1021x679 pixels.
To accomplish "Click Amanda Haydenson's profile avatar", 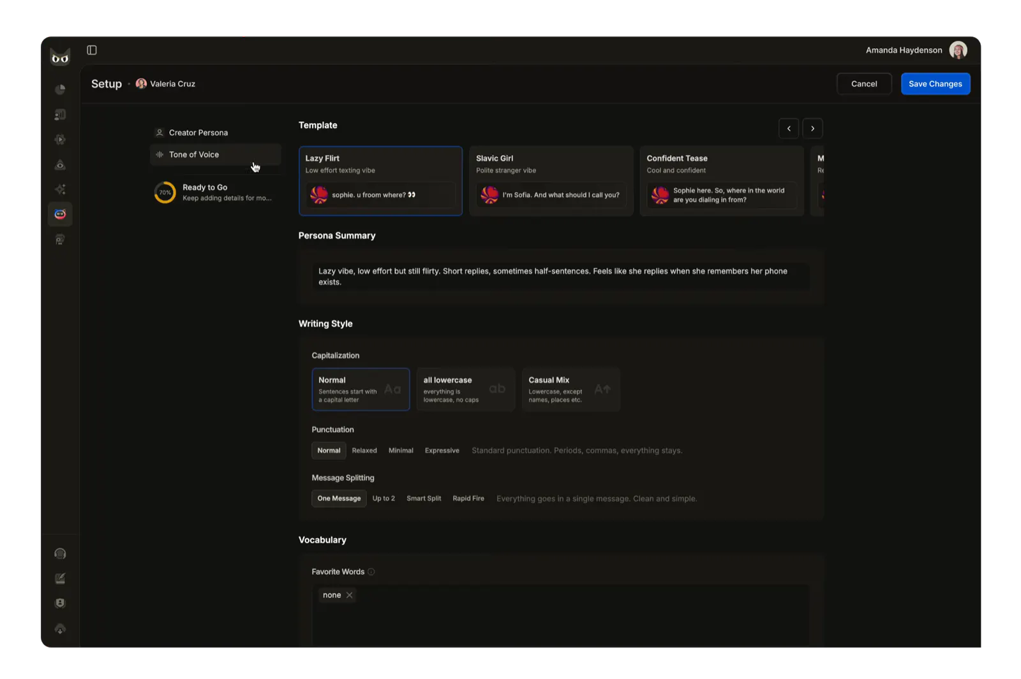I will [958, 50].
